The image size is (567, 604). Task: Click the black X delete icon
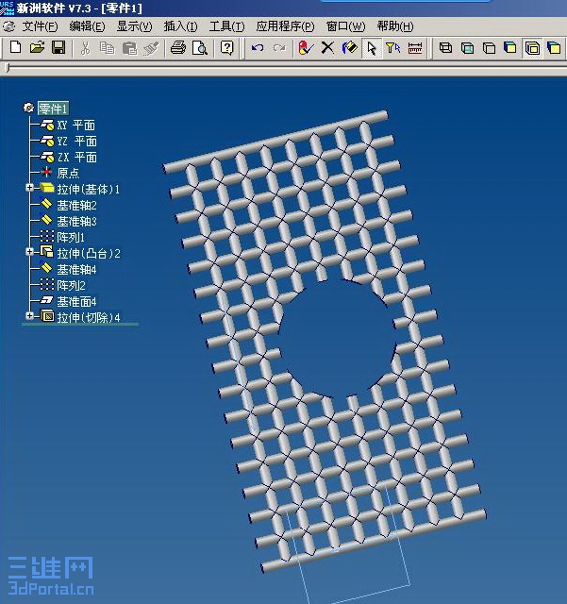tap(327, 48)
